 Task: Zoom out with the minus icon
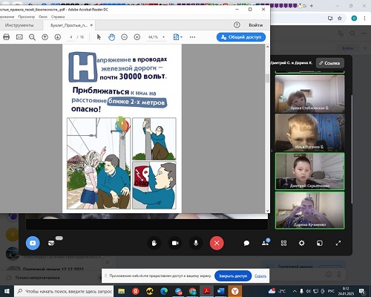pos(124,37)
